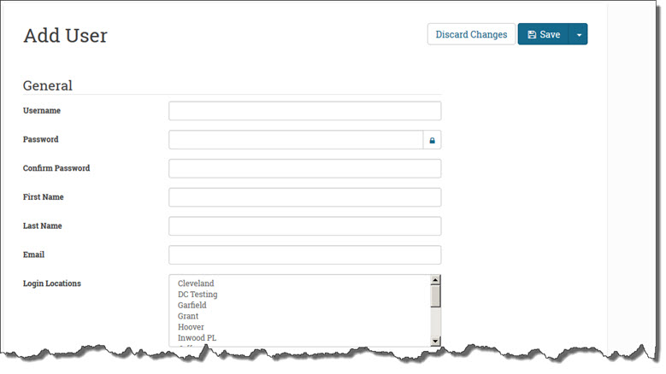Click the Last Name field
The image size is (666, 374).
click(x=304, y=226)
